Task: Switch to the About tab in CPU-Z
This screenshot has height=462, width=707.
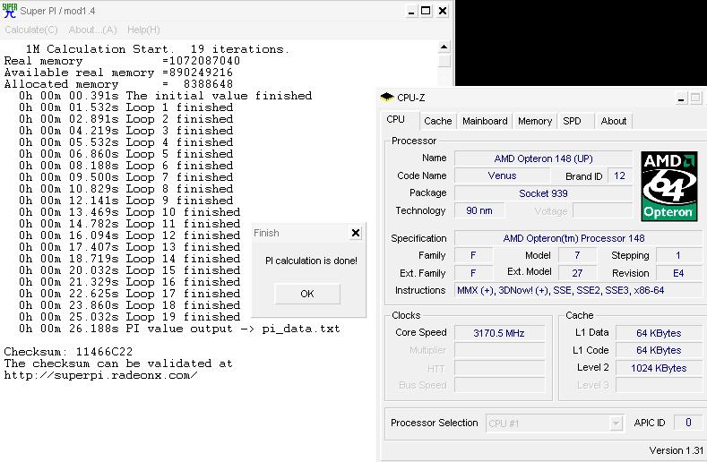Action: (613, 121)
